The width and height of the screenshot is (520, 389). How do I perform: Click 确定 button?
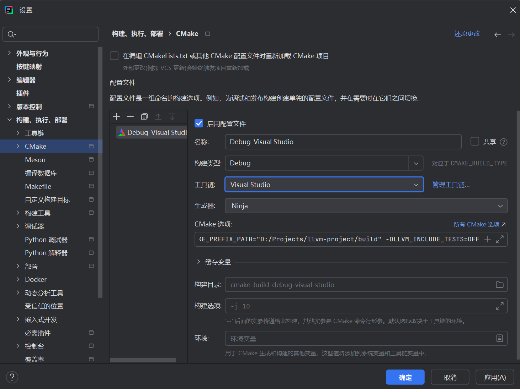pos(405,377)
